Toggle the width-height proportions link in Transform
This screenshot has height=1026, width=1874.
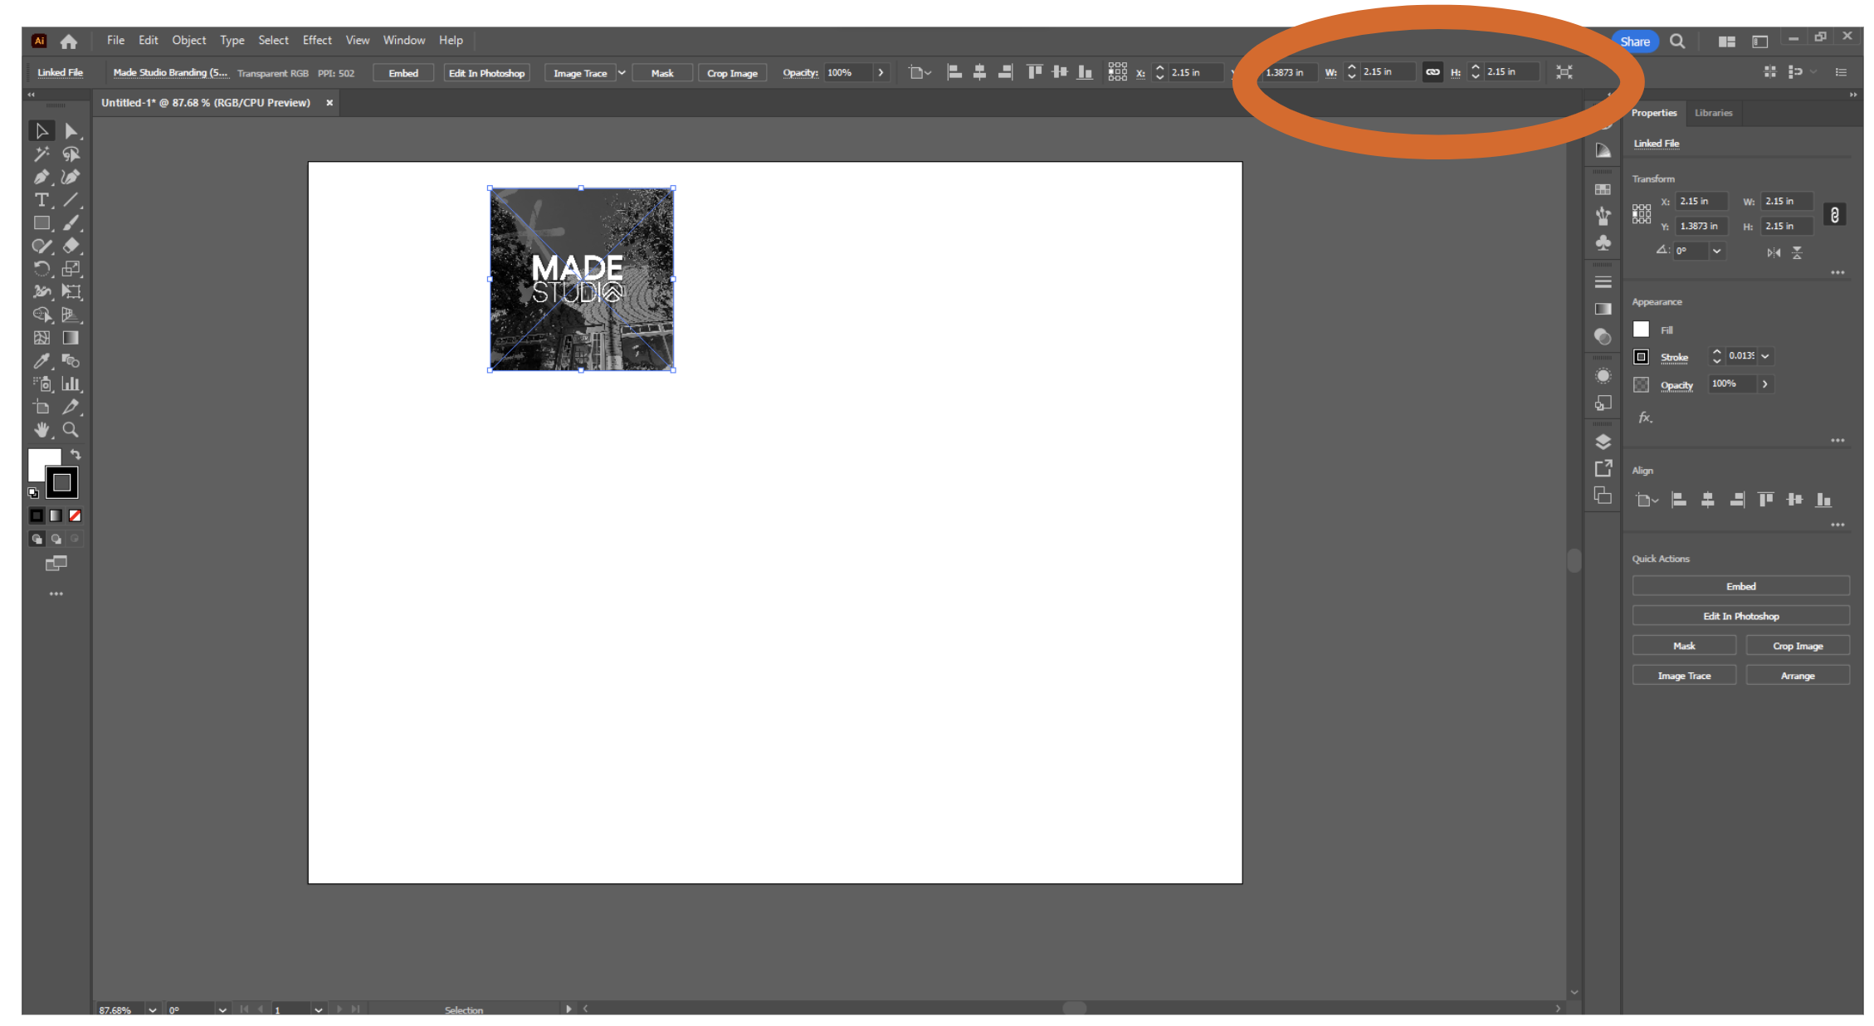click(1834, 214)
